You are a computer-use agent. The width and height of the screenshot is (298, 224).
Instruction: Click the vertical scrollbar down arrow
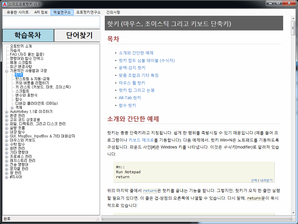point(294,213)
